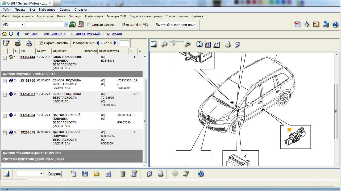Click the history clock icon
Screen dimensions: 341x191
tap(11, 34)
